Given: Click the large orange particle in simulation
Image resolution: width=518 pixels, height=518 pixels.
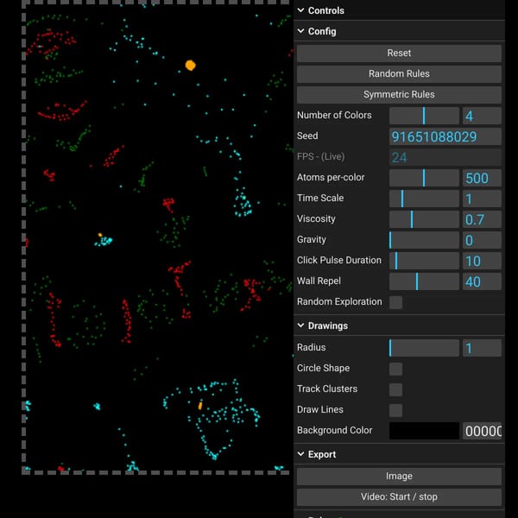Looking at the screenshot, I should [x=190, y=65].
